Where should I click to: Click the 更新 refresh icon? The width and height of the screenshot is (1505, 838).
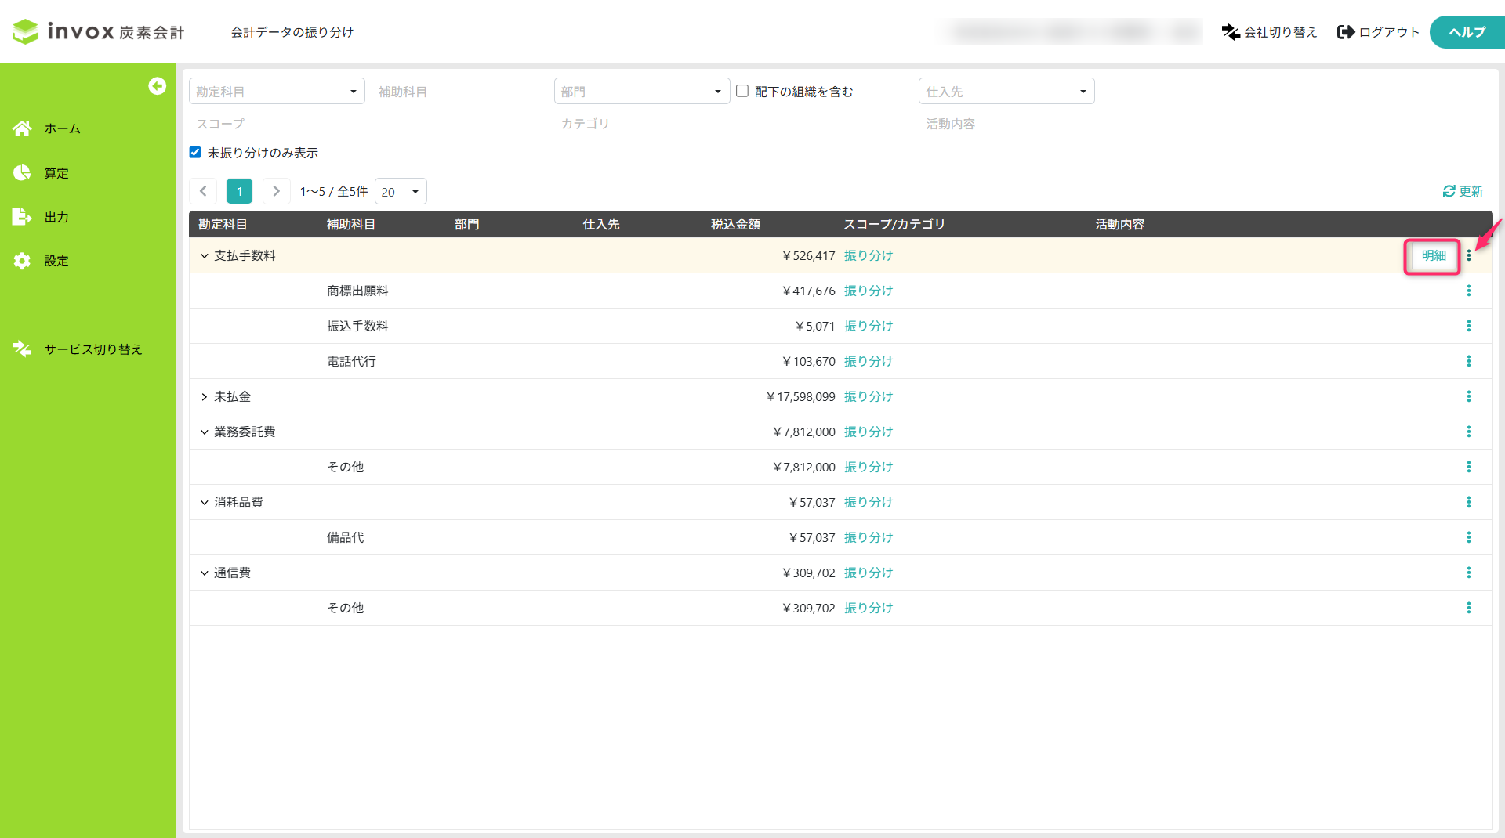tap(1449, 191)
